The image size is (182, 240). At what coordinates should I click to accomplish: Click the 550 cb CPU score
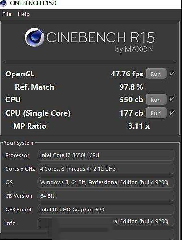[131, 100]
